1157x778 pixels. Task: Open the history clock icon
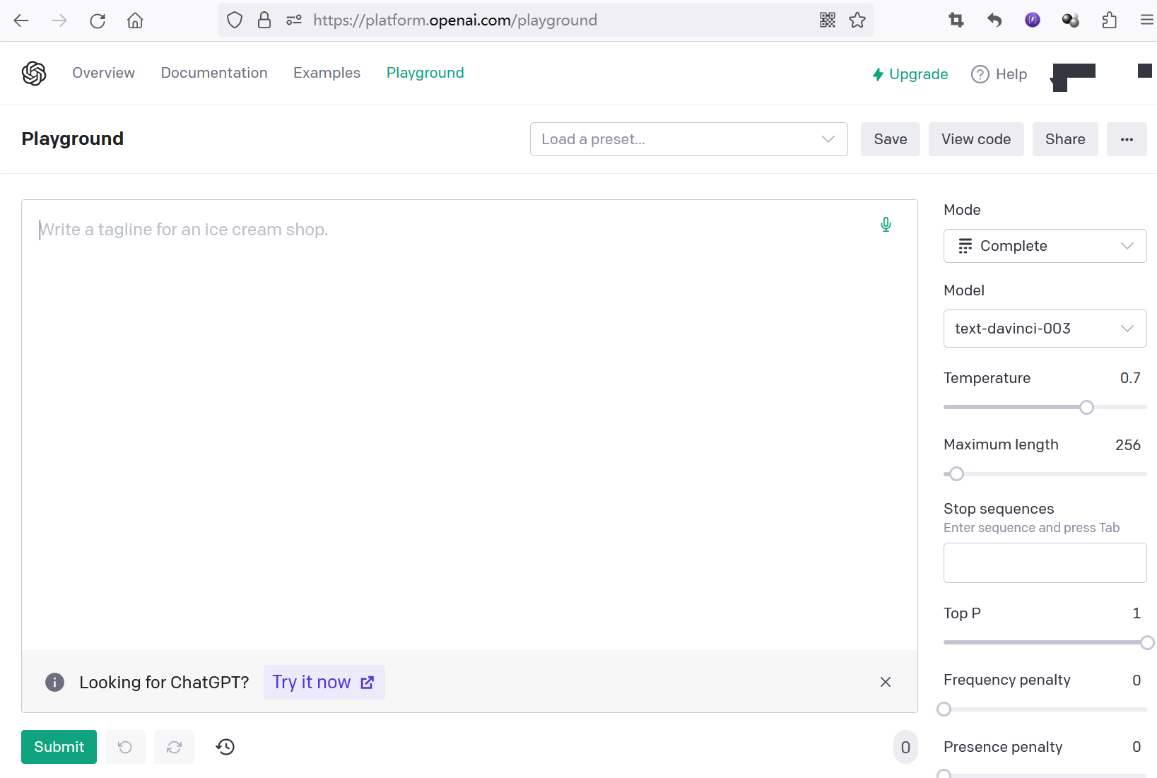225,747
